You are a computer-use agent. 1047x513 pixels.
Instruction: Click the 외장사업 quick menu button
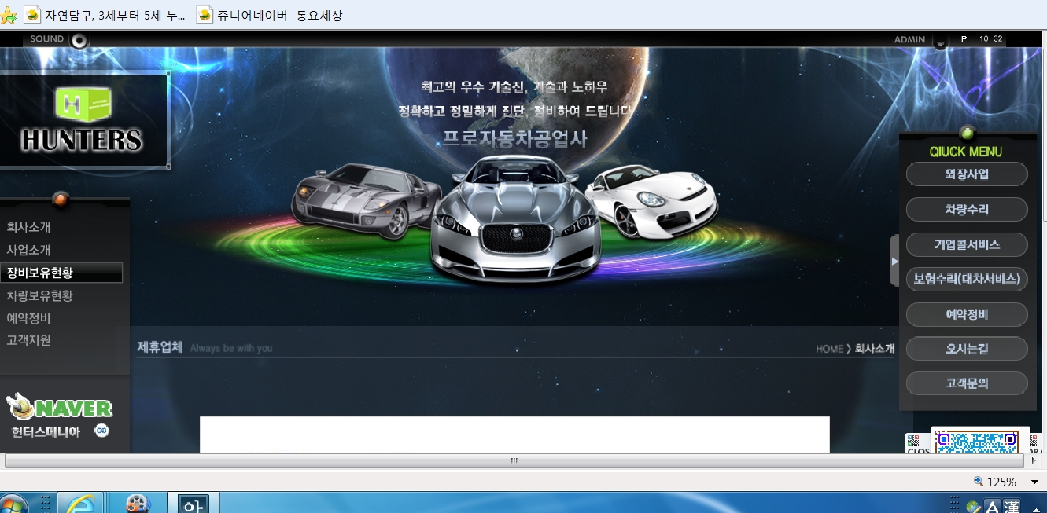pyautogui.click(x=967, y=174)
